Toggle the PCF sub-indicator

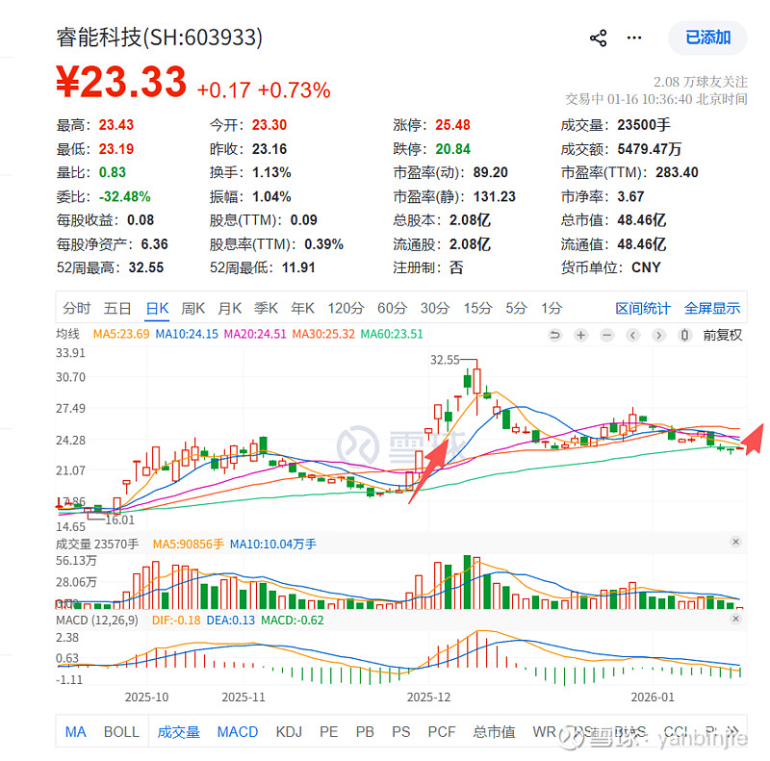(442, 731)
